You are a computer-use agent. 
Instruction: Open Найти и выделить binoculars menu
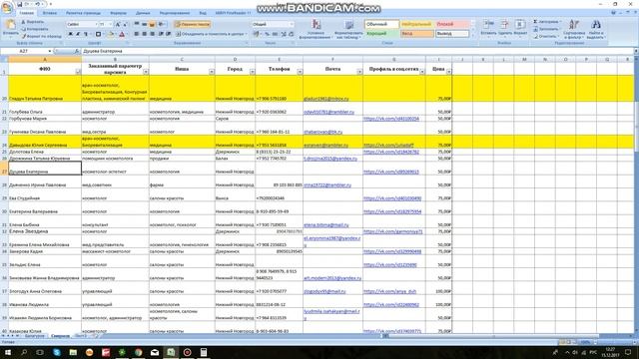click(596, 29)
